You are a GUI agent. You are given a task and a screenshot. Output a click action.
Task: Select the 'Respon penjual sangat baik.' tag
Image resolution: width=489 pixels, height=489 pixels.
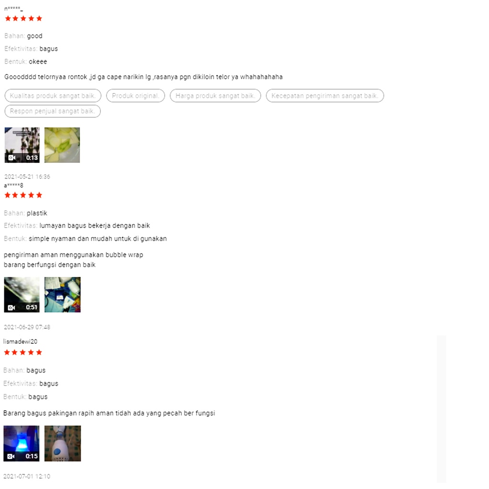[53, 111]
